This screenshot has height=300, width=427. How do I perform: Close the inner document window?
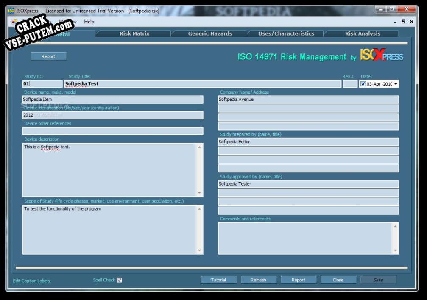[x=412, y=22]
